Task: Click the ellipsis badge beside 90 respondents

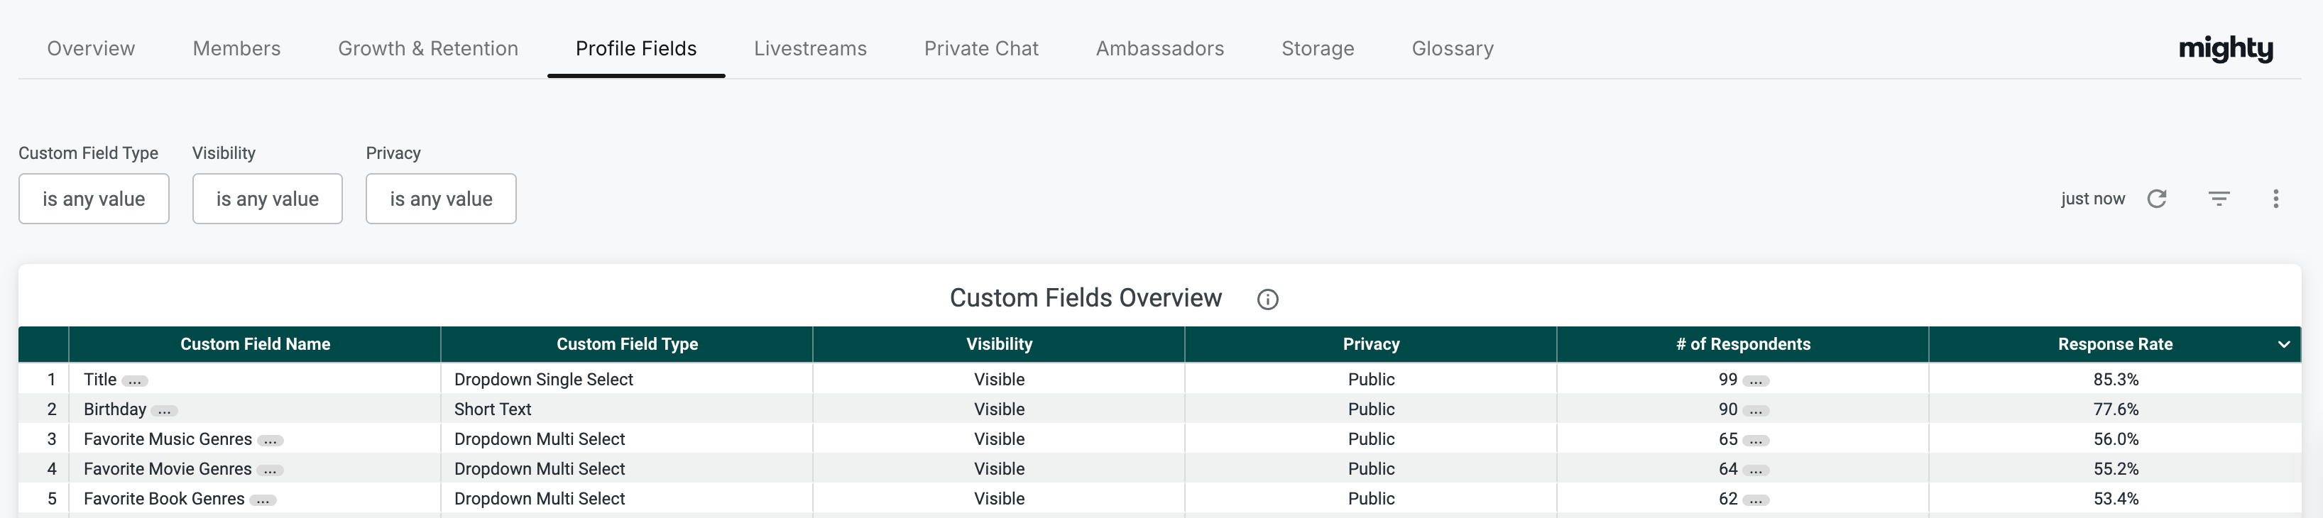Action: (1756, 411)
